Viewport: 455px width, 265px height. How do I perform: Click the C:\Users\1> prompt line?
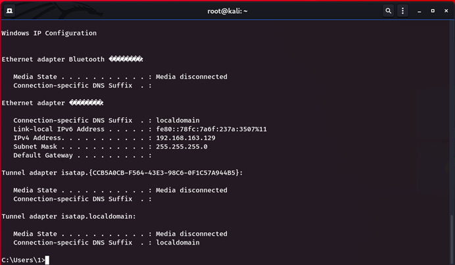[x=24, y=260]
